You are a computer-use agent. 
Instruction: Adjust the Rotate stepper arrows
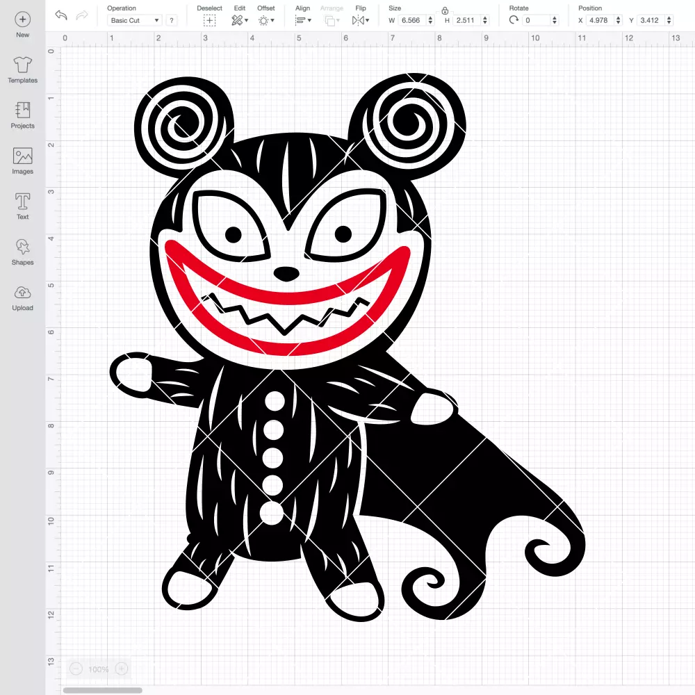coord(555,20)
